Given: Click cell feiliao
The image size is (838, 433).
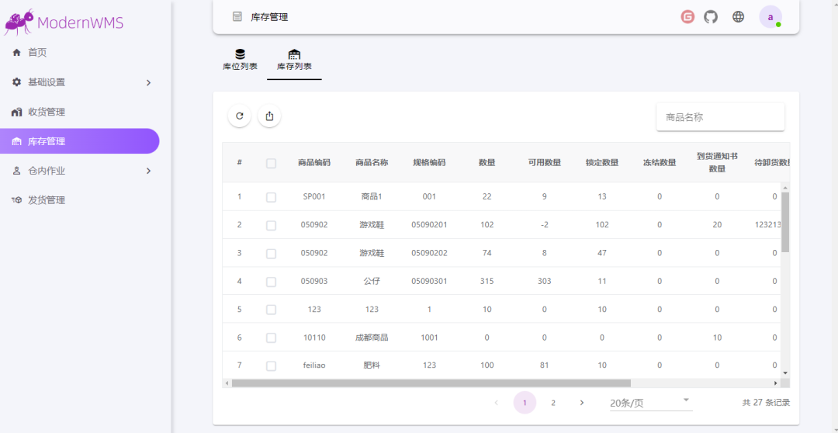Looking at the screenshot, I should coord(314,365).
